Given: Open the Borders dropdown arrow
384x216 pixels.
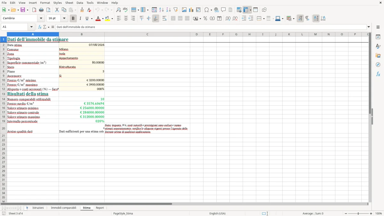Looking at the screenshot, I should pyautogui.click(x=263, y=19).
